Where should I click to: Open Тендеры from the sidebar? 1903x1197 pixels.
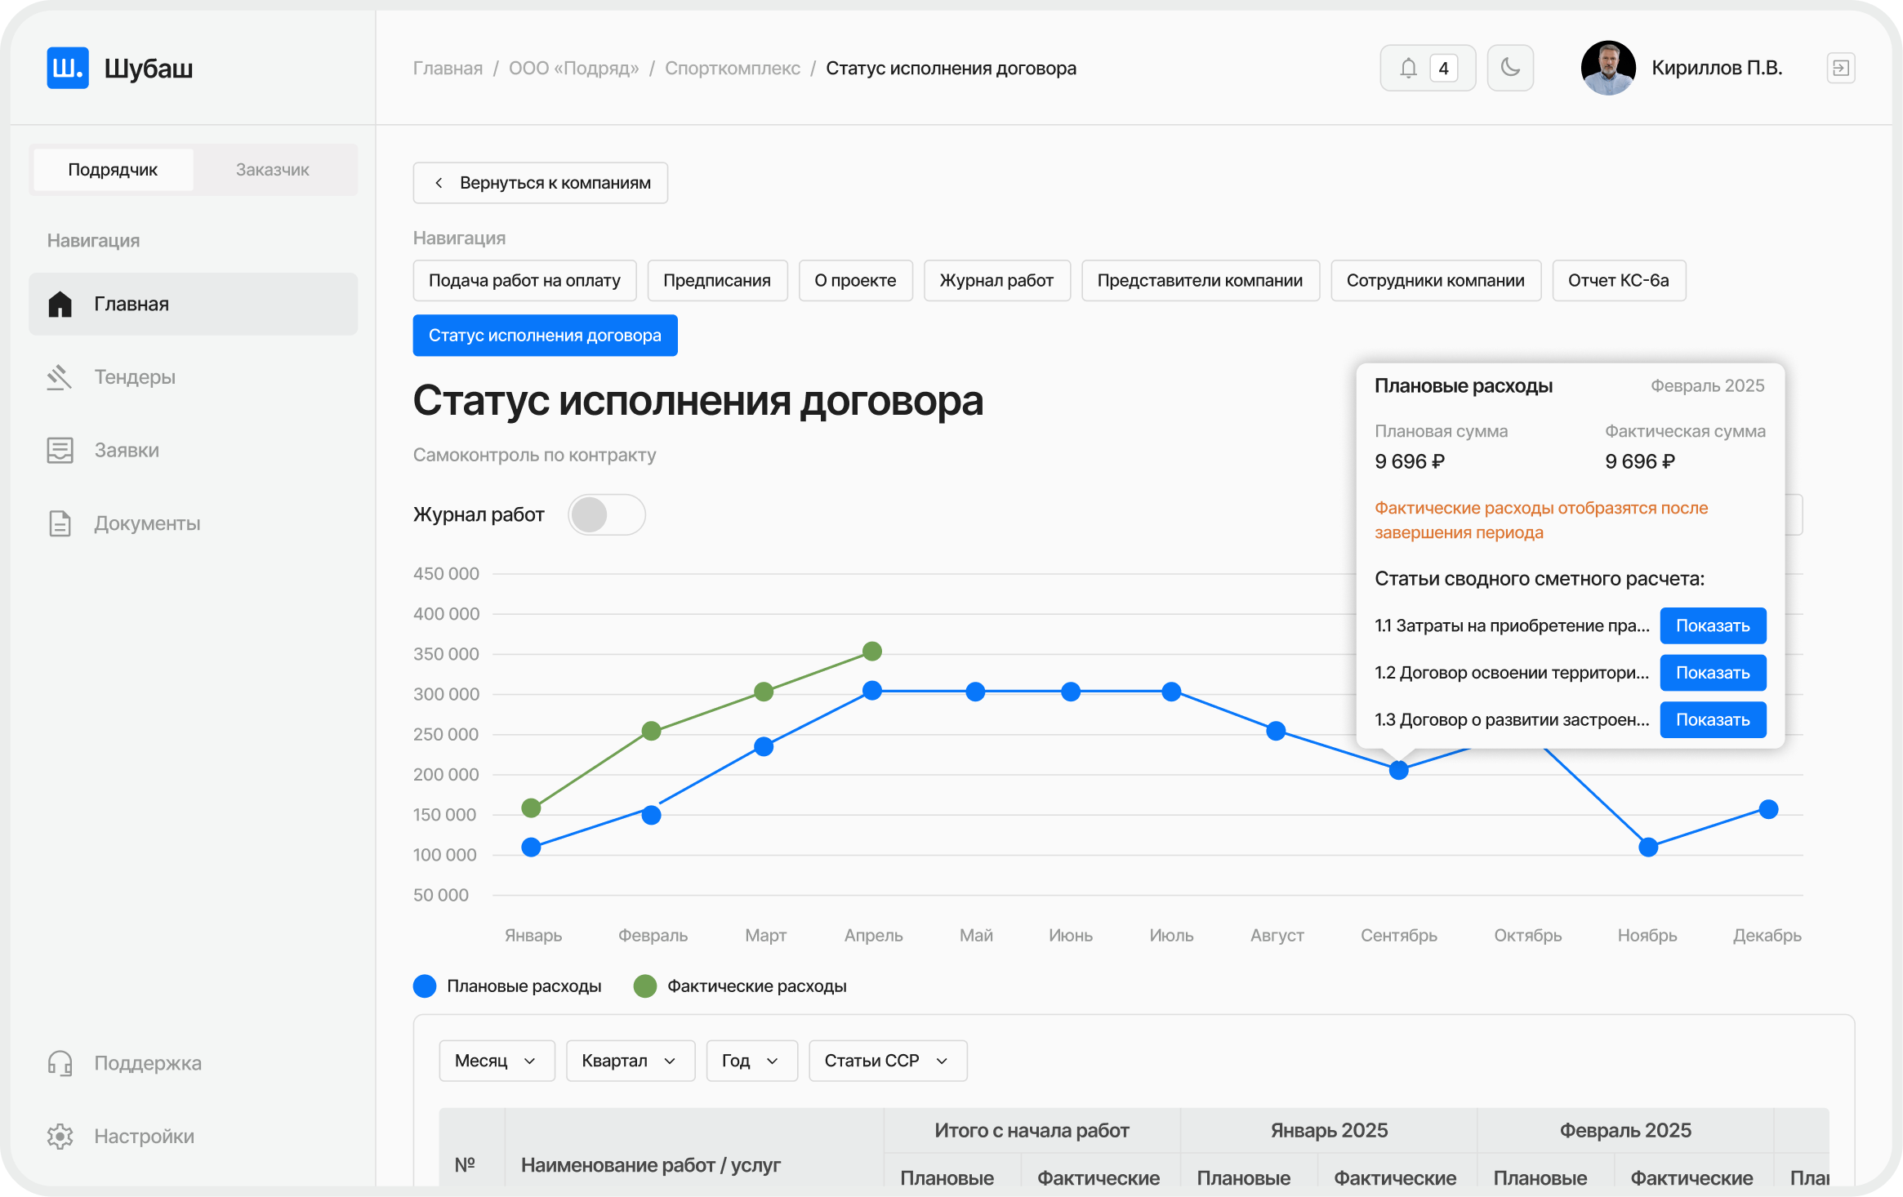pyautogui.click(x=135, y=376)
